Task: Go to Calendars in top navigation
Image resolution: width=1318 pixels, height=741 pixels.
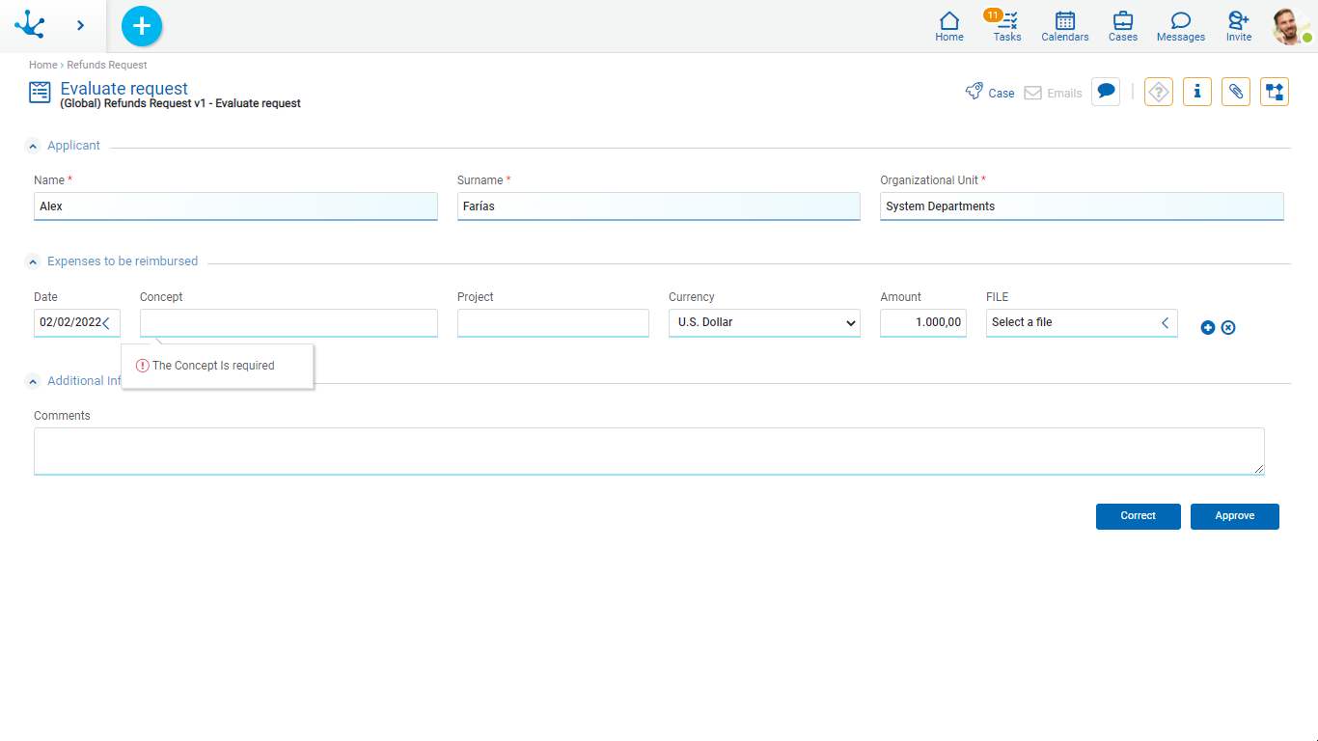Action: (1064, 26)
